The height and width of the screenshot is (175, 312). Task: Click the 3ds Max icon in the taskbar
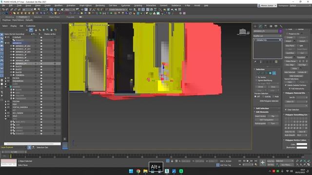coord(167,171)
